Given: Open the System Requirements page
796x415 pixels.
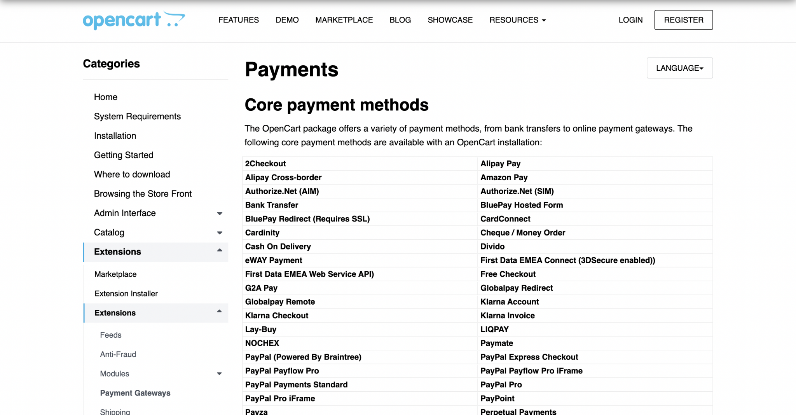Looking at the screenshot, I should coord(137,116).
